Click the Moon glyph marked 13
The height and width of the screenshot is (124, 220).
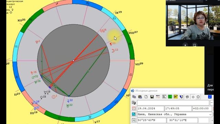tap(113, 51)
